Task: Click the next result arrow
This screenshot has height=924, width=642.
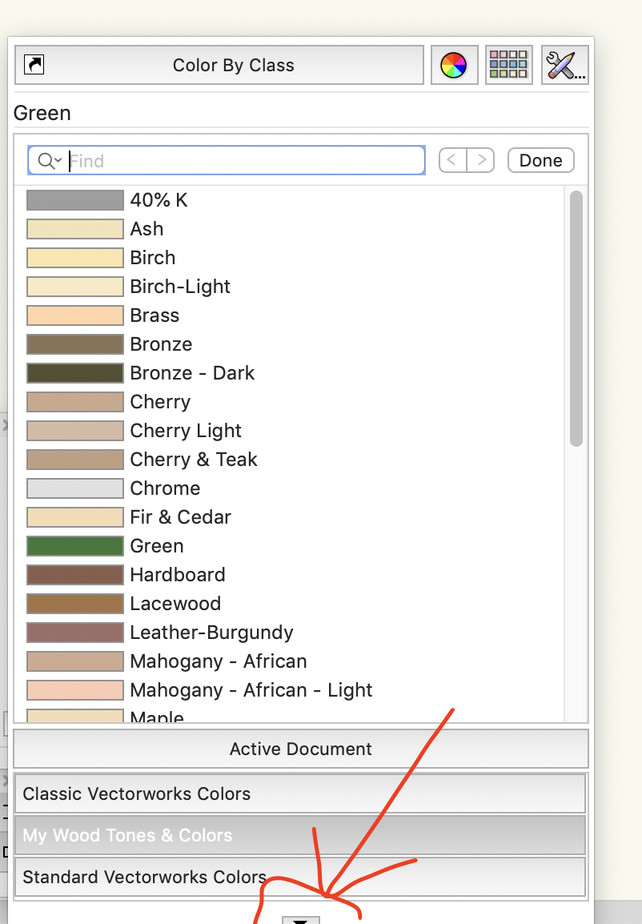Action: 481,159
